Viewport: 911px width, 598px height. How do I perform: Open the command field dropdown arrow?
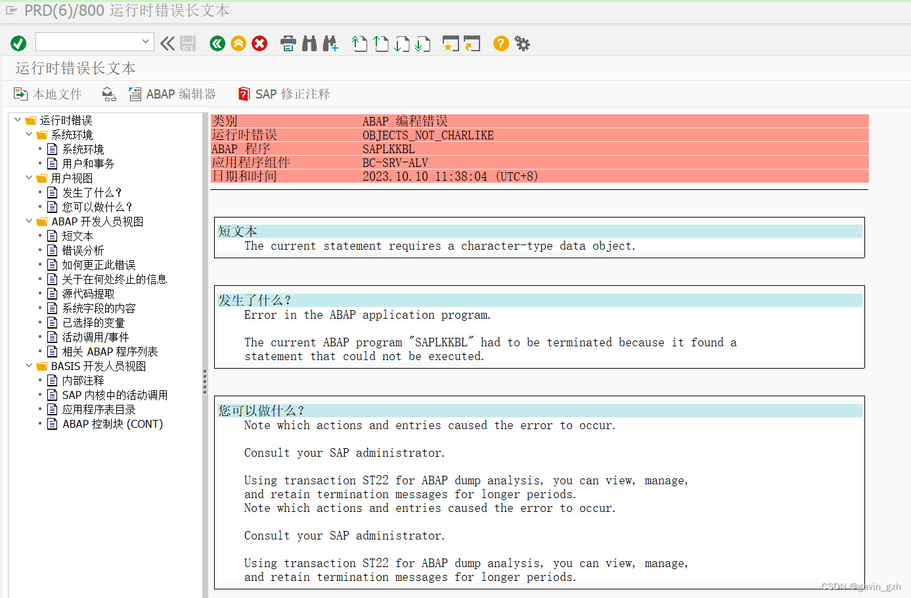(146, 42)
